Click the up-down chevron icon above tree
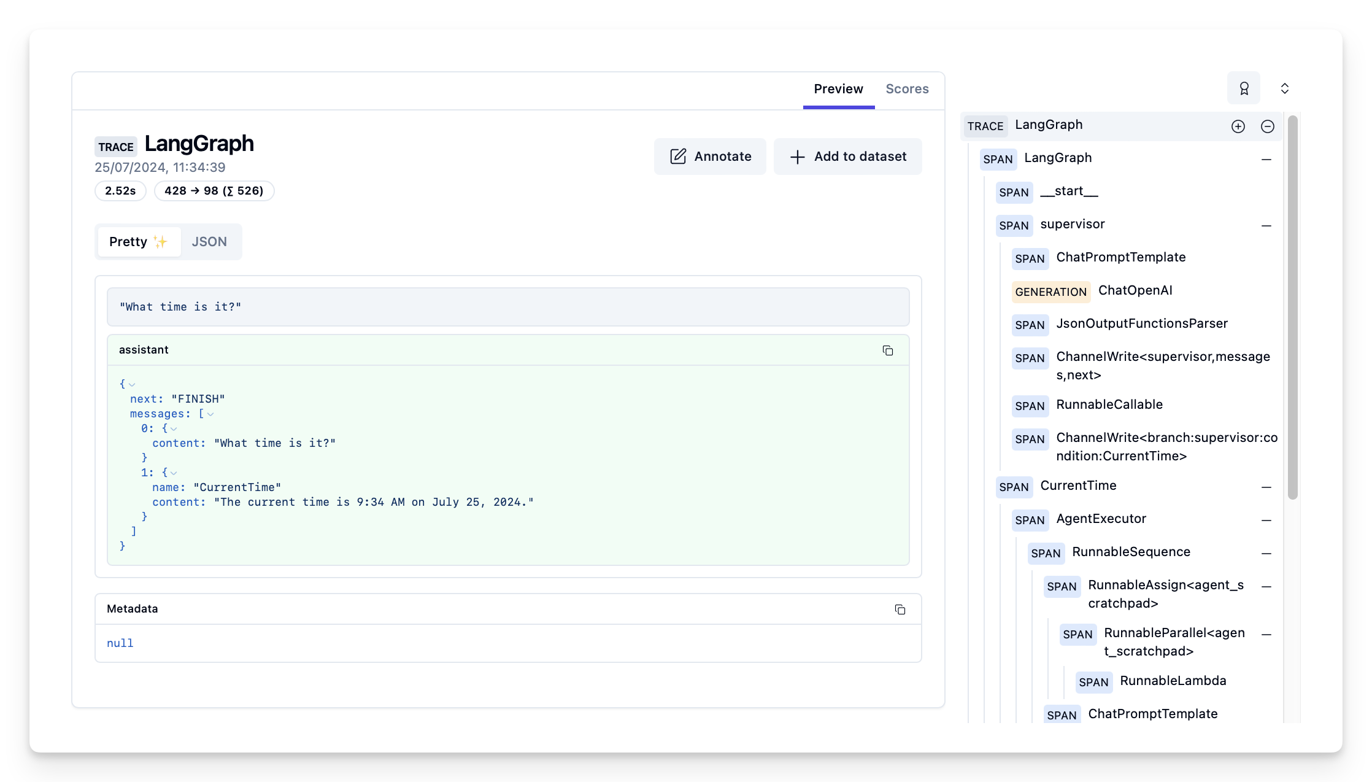 click(x=1284, y=88)
